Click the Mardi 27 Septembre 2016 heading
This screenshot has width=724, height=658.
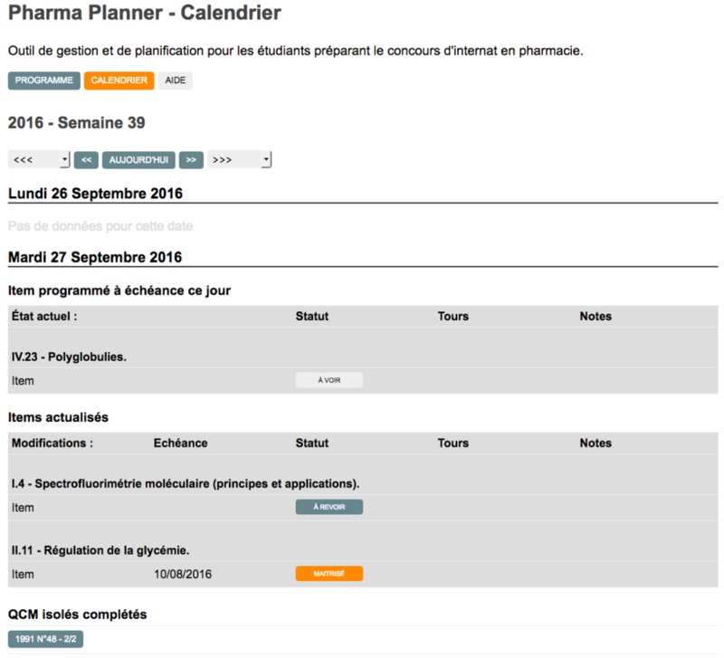pos(95,257)
